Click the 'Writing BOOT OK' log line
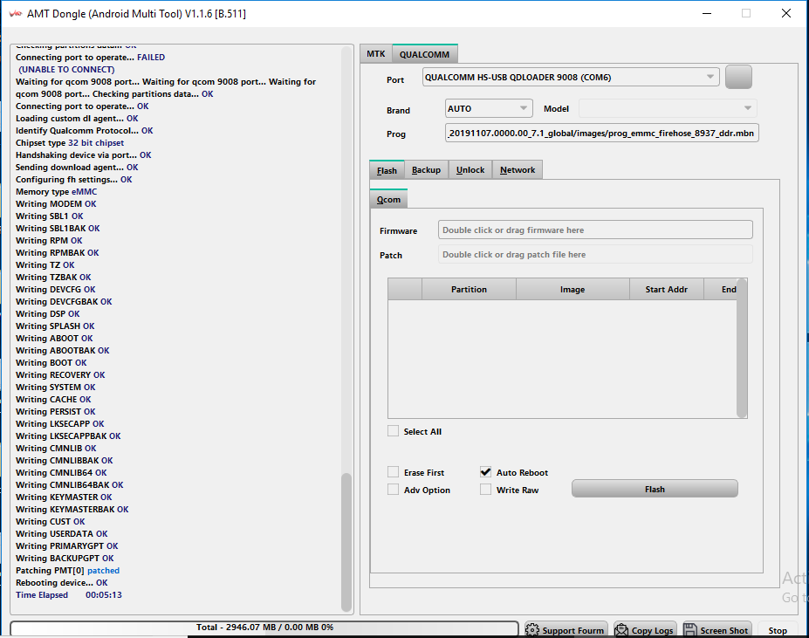This screenshot has height=638, width=809. pos(51,363)
